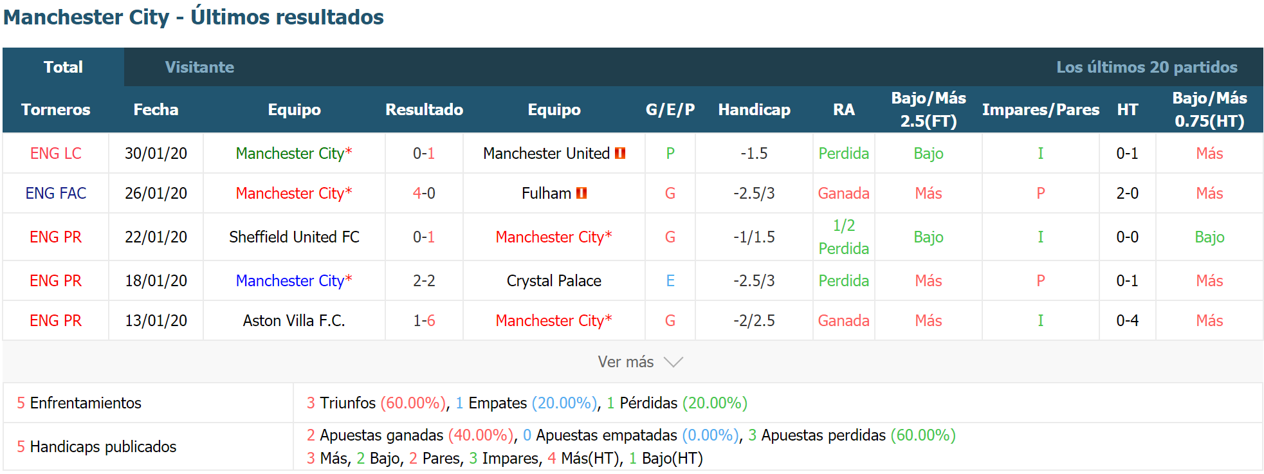The height and width of the screenshot is (474, 1264).
Task: Switch to the Visitante tab
Action: [199, 68]
